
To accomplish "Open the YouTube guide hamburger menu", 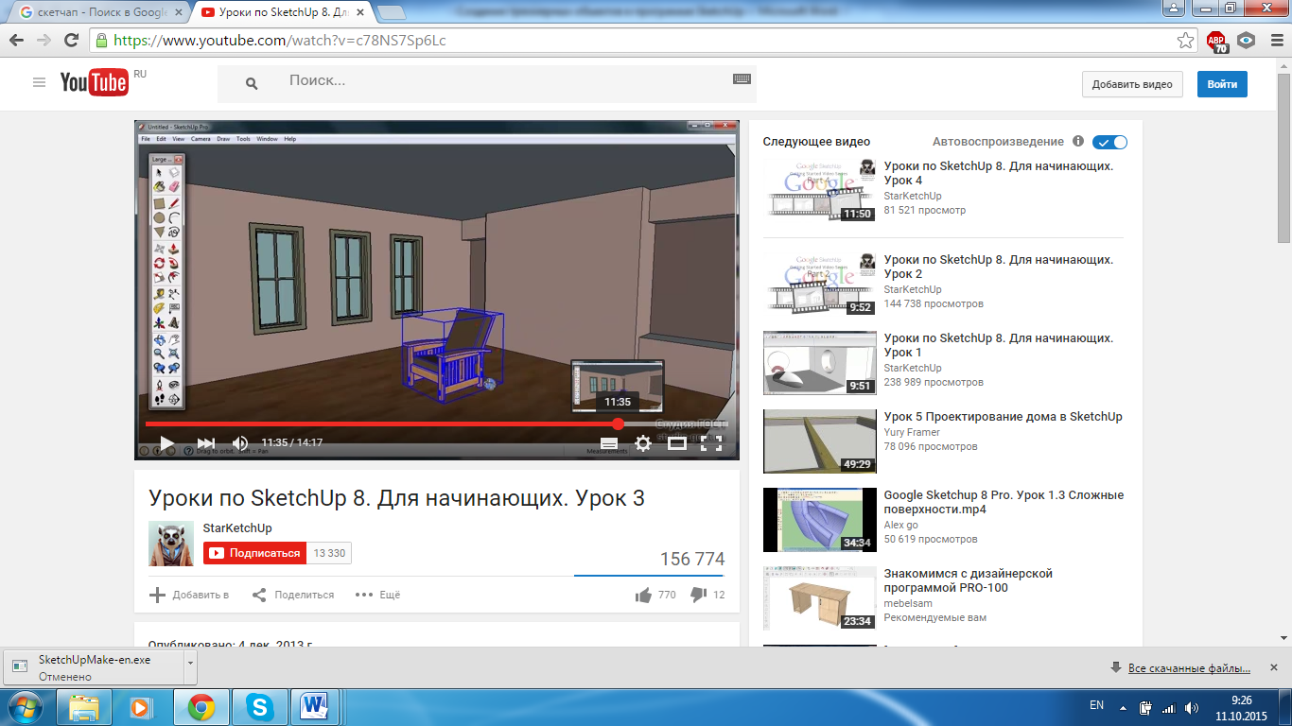I will tap(39, 82).
